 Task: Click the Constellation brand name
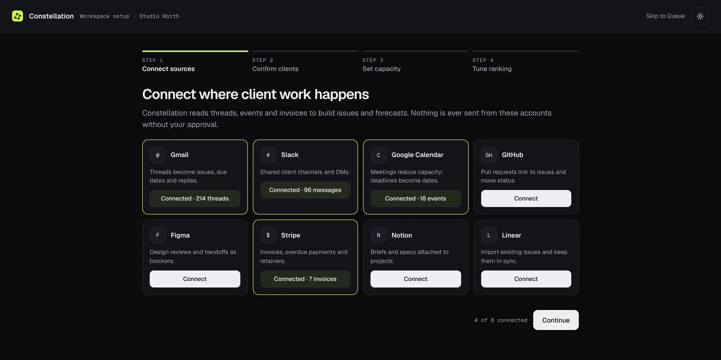tap(51, 16)
